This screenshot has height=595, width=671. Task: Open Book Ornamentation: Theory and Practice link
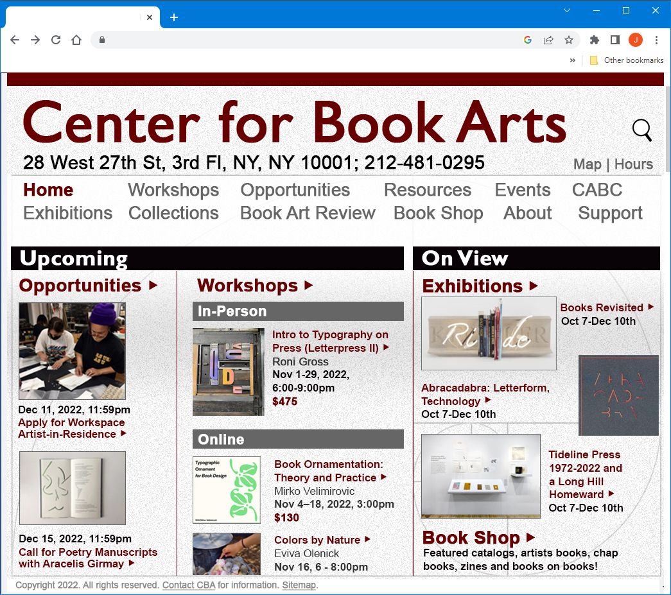point(329,471)
